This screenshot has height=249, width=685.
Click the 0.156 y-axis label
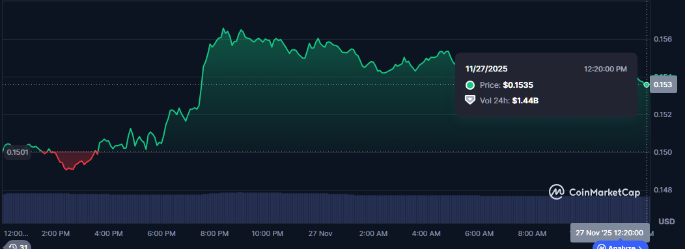662,39
